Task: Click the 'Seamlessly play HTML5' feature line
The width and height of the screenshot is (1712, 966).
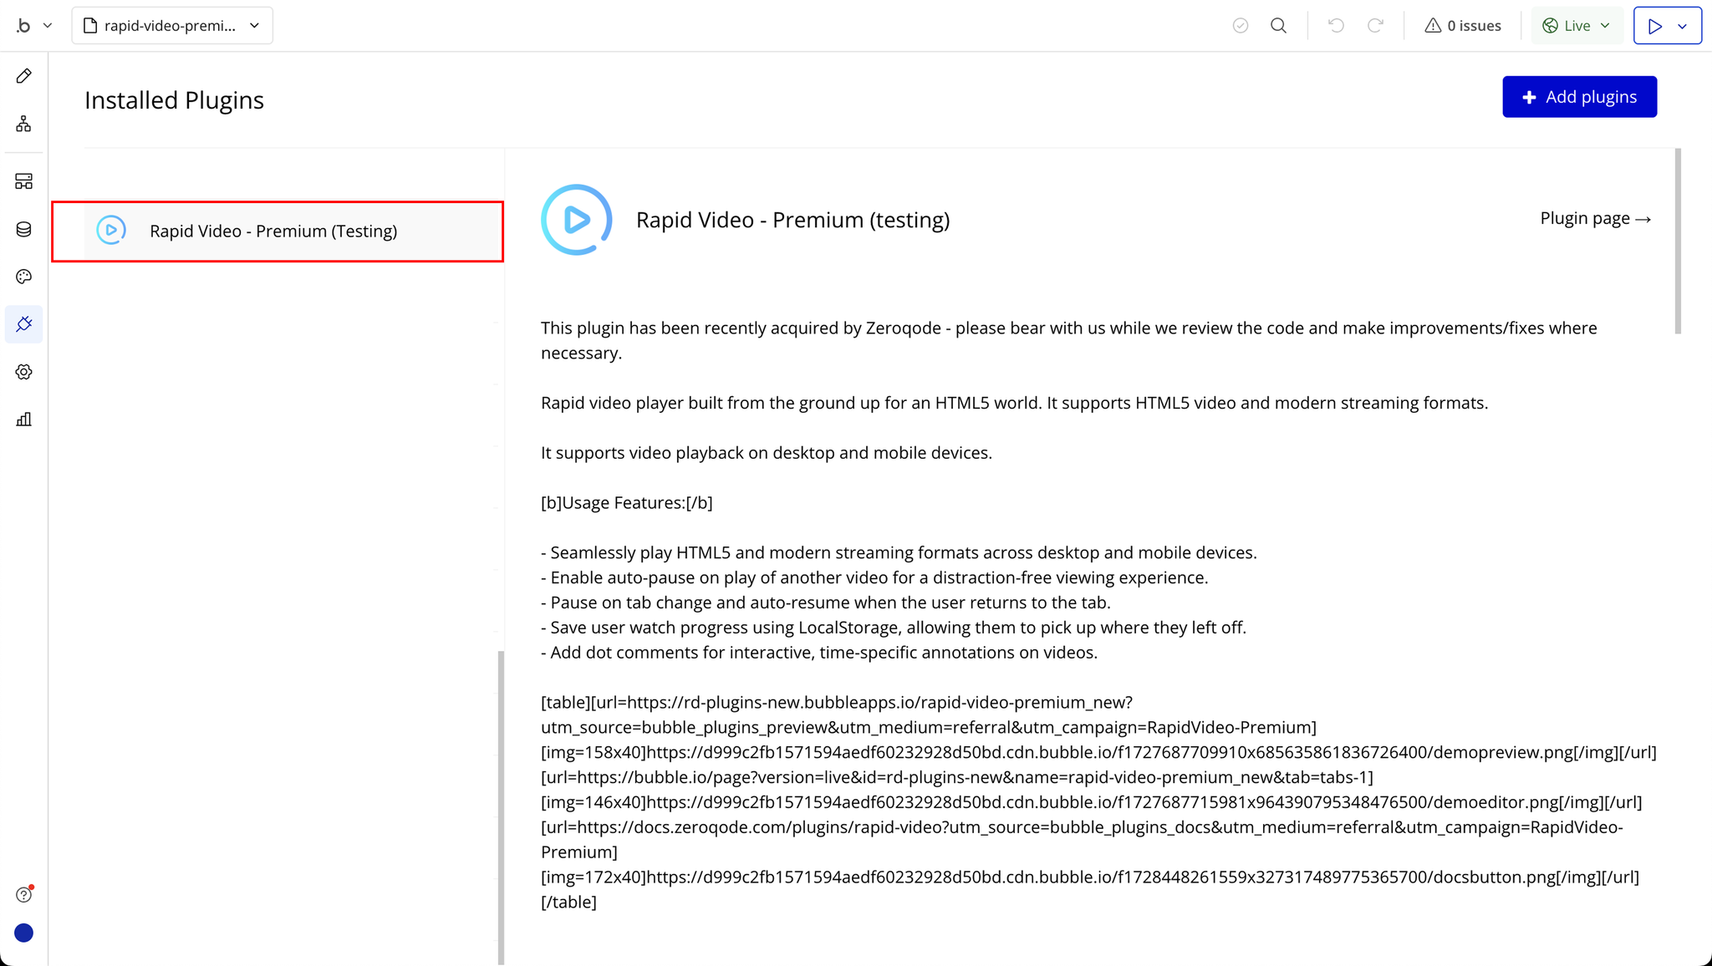Action: (x=899, y=552)
